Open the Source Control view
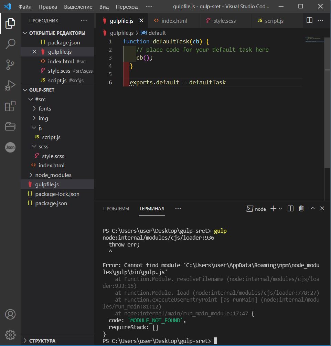The image size is (331, 346). coord(10,65)
